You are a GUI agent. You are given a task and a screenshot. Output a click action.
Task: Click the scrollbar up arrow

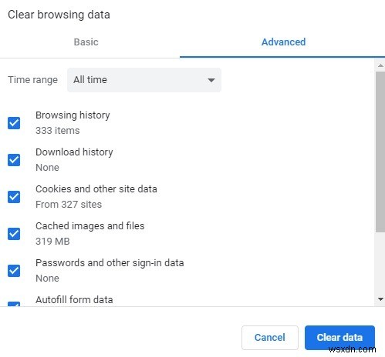click(380, 65)
